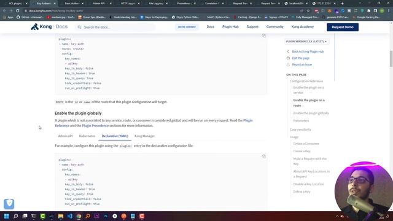The width and height of the screenshot is (393, 221).
Task: Go back with the browser back arrow
Action: click(x=4, y=11)
